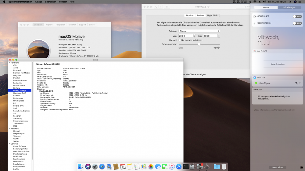Launch Siri from the Dock
This screenshot has width=305, height=171.
click(x=88, y=166)
